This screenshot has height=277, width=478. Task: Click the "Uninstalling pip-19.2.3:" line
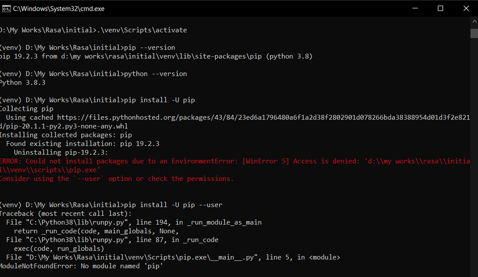61,152
